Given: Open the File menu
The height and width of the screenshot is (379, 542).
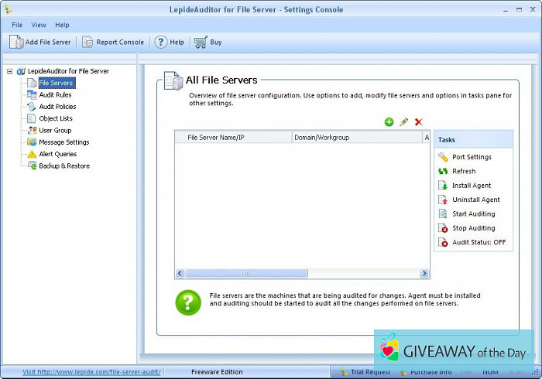Looking at the screenshot, I should 17,25.
